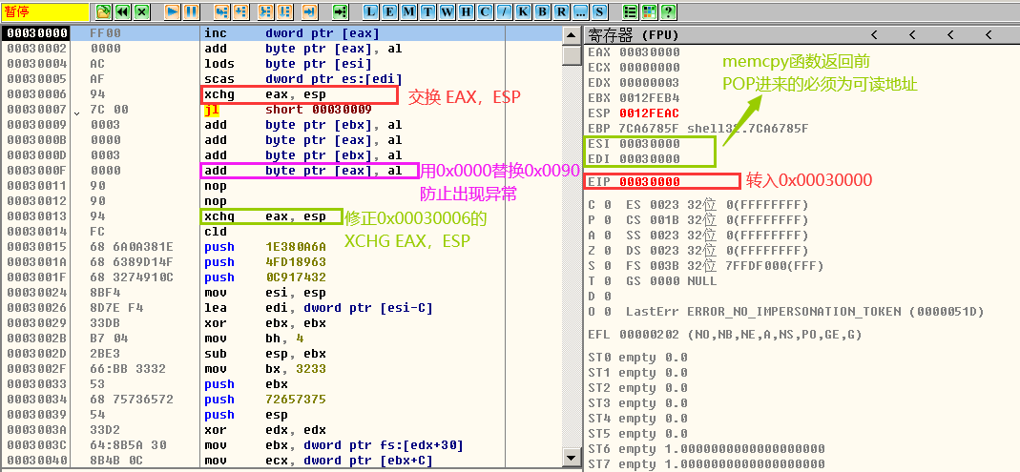Image resolution: width=1020 pixels, height=472 pixels.
Task: Click the jump arrow marker beside 00030007
Action: [x=76, y=111]
